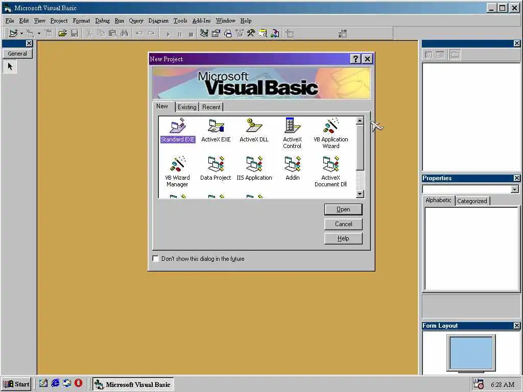Click Toggle Folders icon in Project Explorer

tap(455, 55)
